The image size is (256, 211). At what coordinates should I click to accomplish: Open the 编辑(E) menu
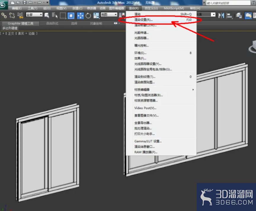point(17,8)
